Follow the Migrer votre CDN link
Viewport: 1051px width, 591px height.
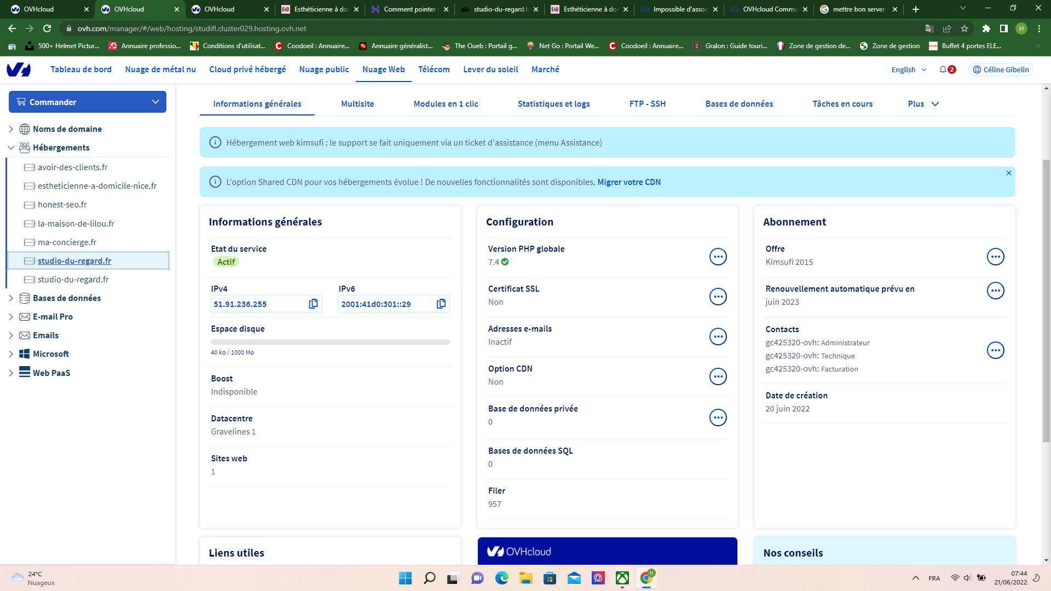point(629,182)
